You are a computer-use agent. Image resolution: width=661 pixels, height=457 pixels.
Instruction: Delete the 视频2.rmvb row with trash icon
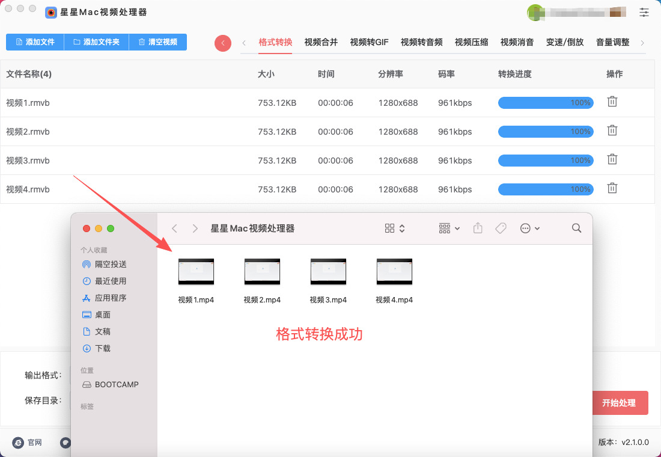(612, 131)
